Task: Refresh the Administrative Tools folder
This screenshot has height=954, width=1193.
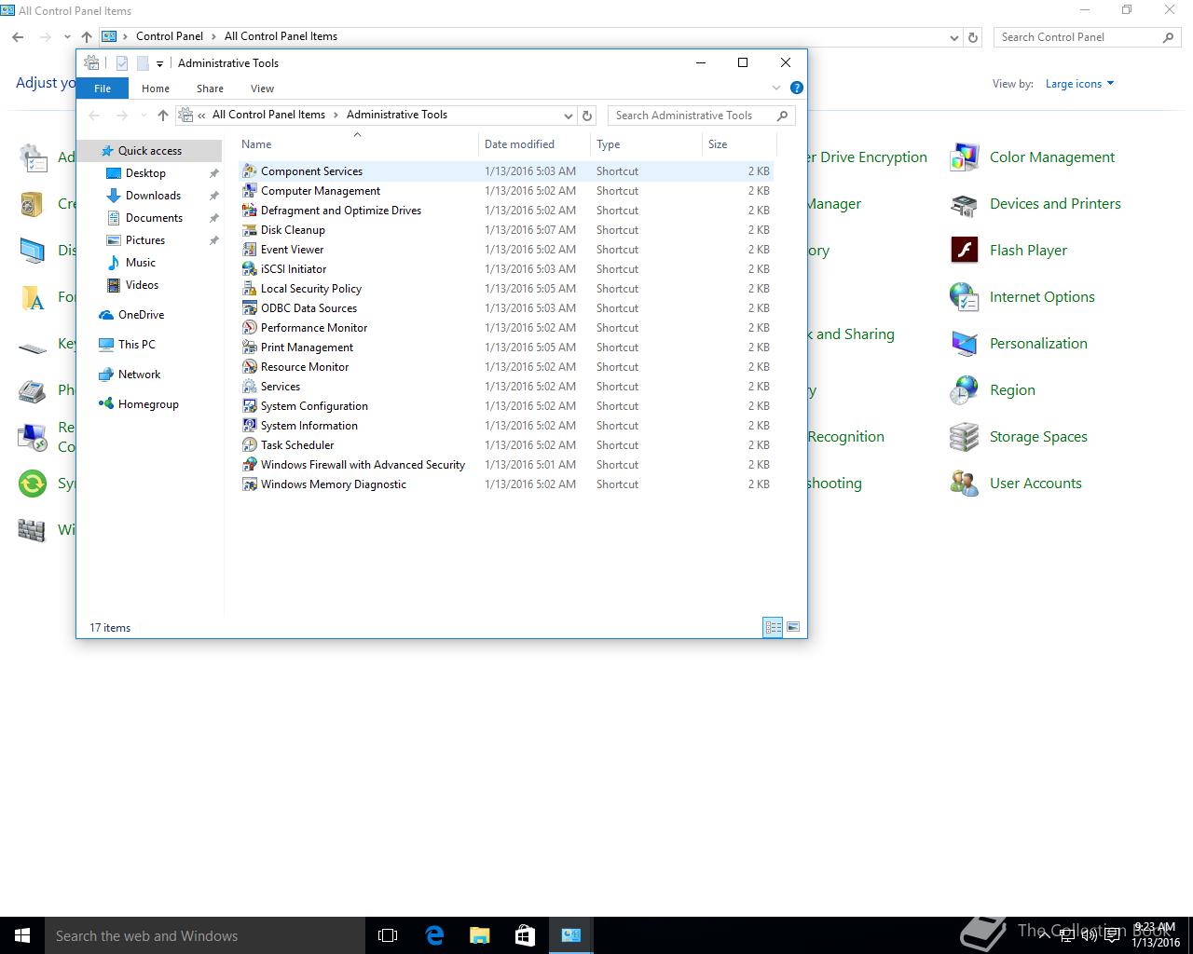Action: (587, 116)
